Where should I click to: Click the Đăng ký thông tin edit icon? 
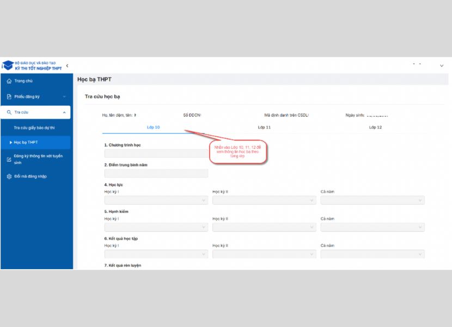click(9, 159)
